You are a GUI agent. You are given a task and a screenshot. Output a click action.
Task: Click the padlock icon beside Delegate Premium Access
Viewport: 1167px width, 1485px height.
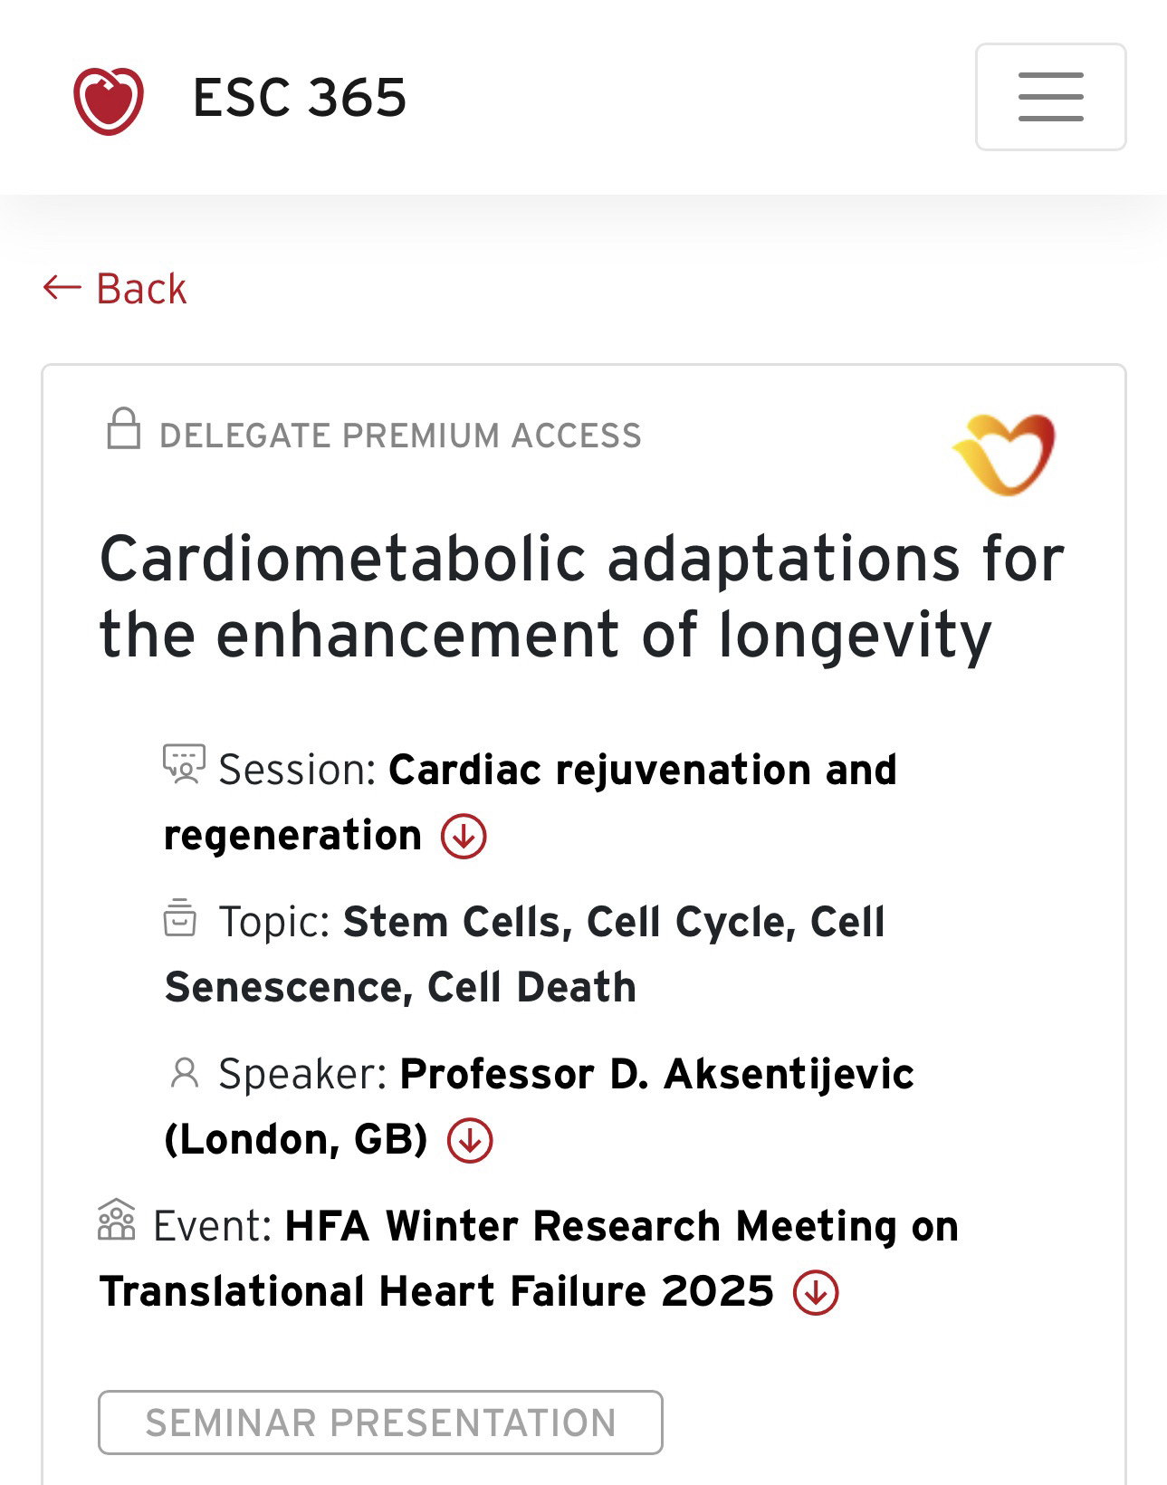point(123,430)
